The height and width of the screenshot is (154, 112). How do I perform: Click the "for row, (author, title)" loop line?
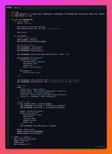point(35,104)
